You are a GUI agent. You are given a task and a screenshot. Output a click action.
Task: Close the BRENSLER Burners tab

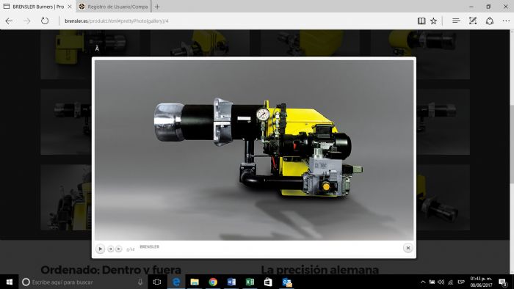tap(70, 7)
